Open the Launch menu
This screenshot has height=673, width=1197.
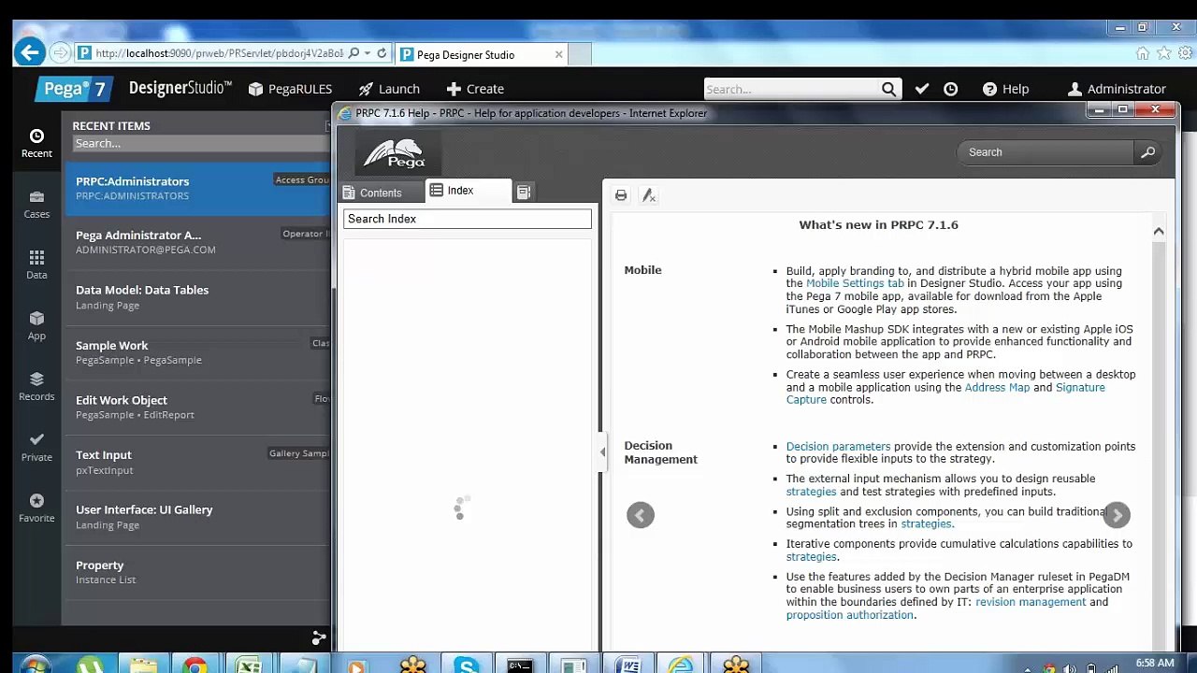coord(389,89)
